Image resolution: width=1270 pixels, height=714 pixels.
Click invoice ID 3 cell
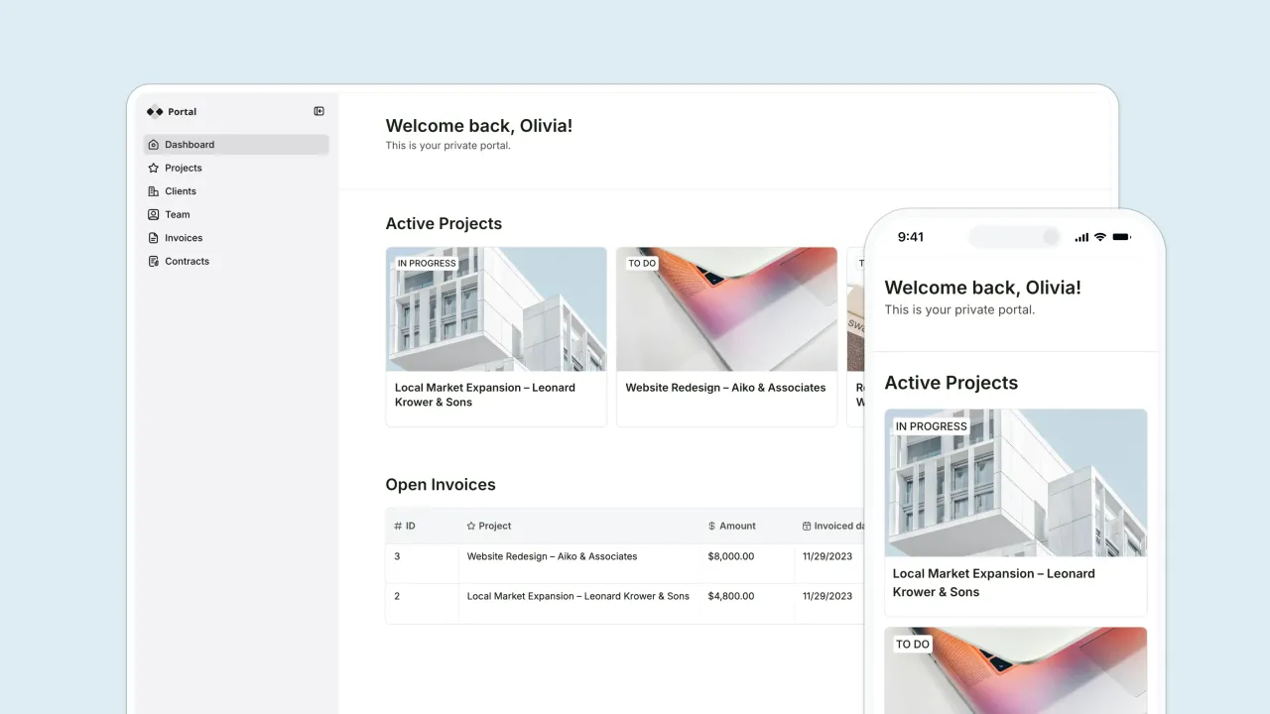click(422, 563)
